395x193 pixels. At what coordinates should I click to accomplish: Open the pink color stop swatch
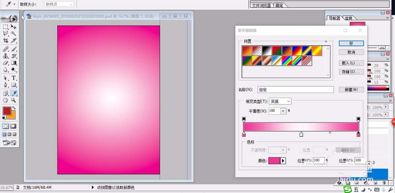[x=274, y=161]
